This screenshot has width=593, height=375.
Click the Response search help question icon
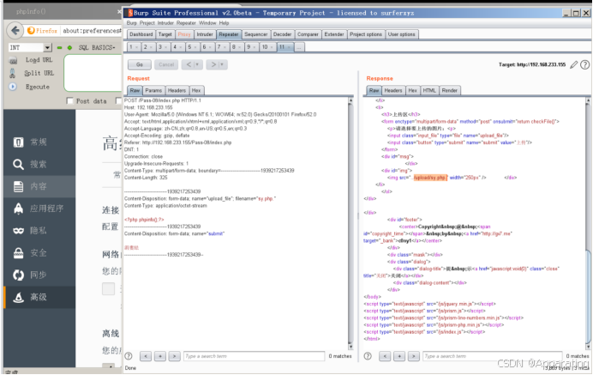coord(368,356)
